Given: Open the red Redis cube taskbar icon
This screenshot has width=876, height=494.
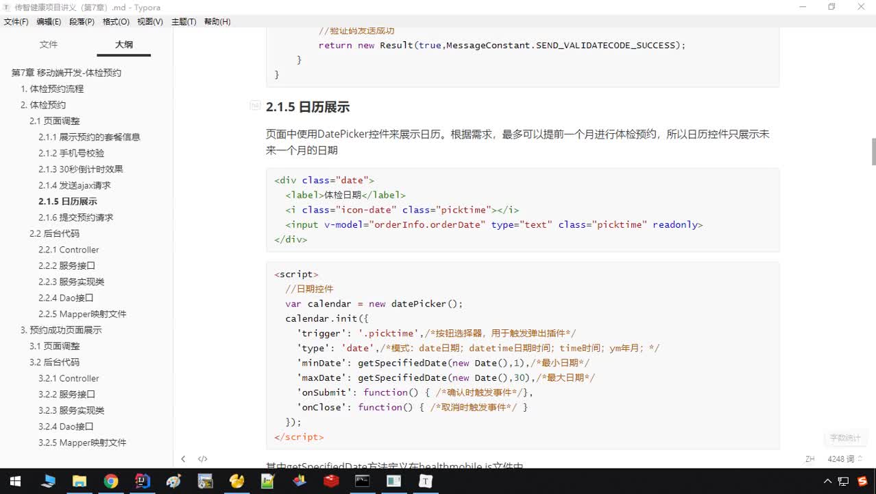Looking at the screenshot, I should 331,481.
